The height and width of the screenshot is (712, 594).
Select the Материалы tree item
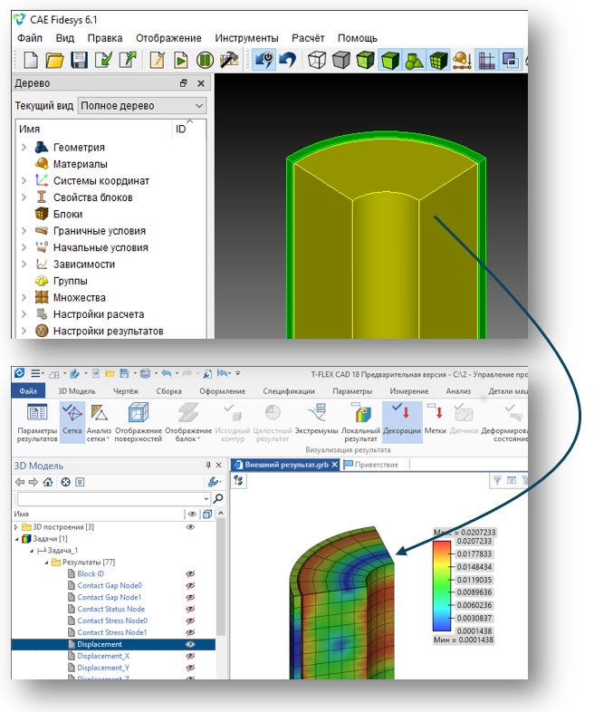(x=81, y=164)
